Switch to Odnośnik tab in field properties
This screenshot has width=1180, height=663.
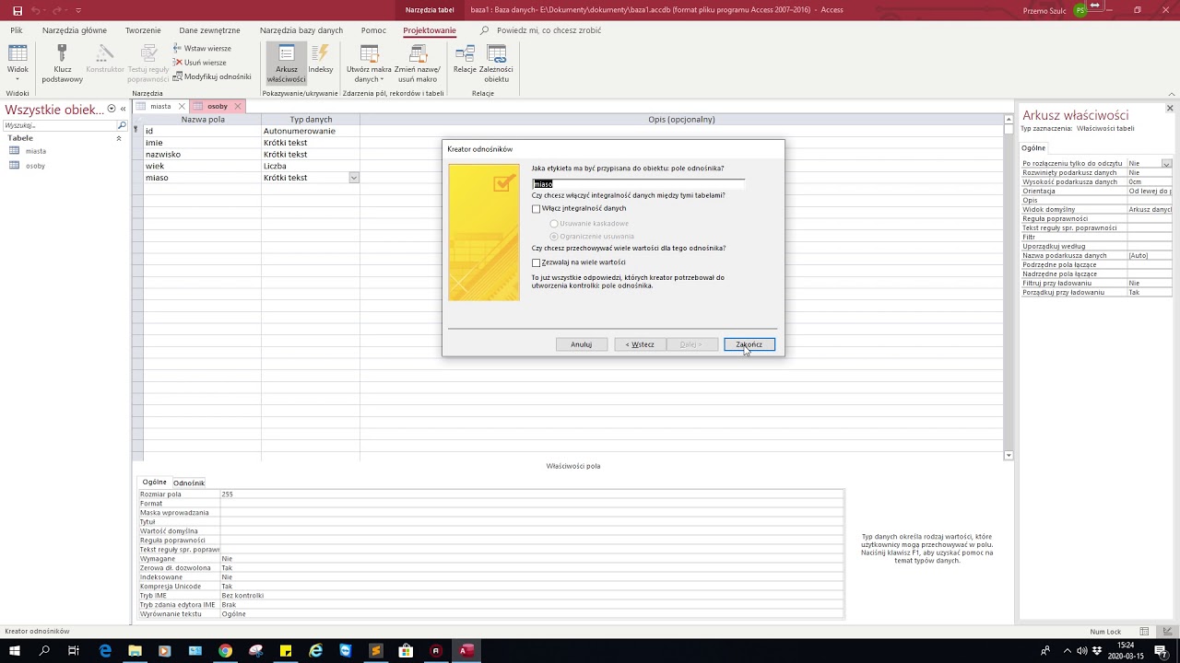(189, 483)
